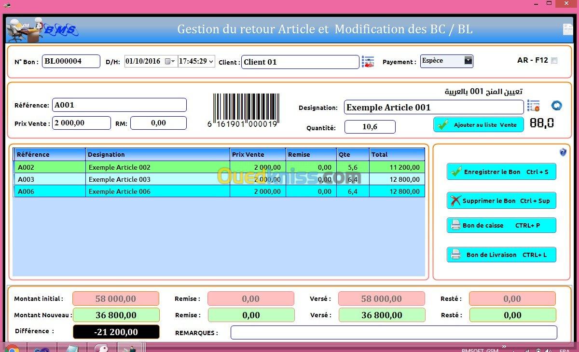Open the article list icon beside Designation
Screen dimensions: 579x352
click(533, 106)
